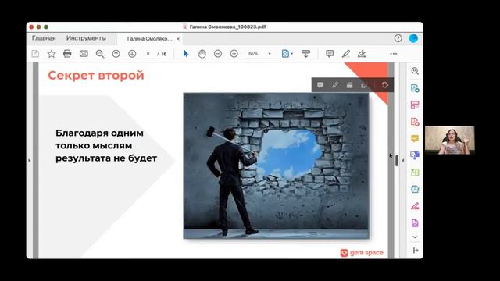500x281 pixels.
Task: Switch to the Главная tab
Action: 44,38
